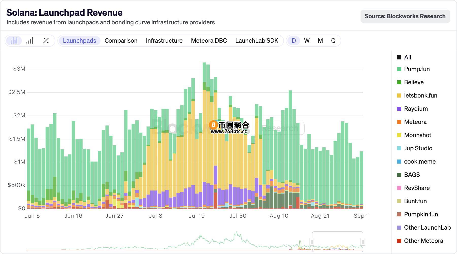Image resolution: width=457 pixels, height=254 pixels.
Task: Toggle Raydium series in legend
Action: 413,109
